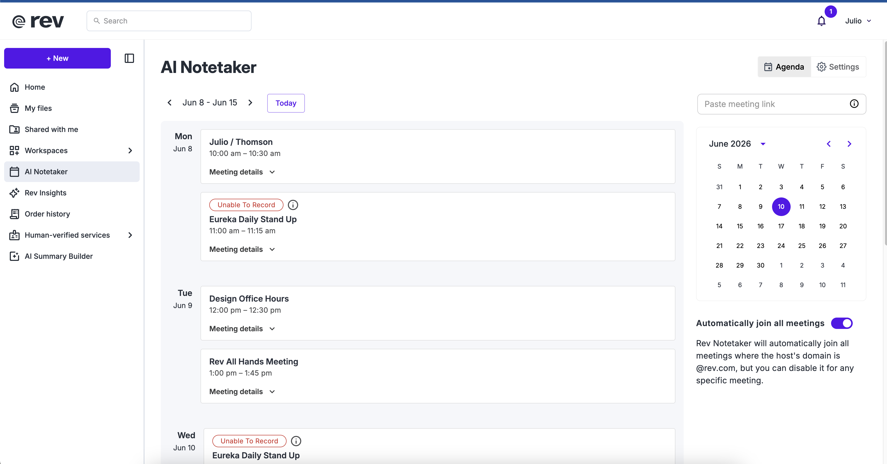Open the notifications bell
The image size is (887, 464).
tap(822, 21)
